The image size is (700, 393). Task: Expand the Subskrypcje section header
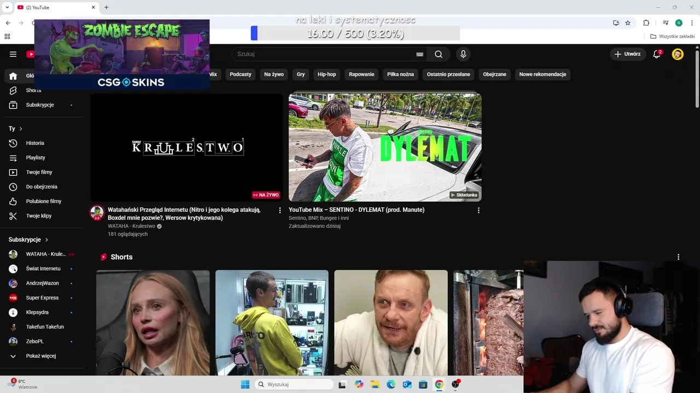pos(28,240)
